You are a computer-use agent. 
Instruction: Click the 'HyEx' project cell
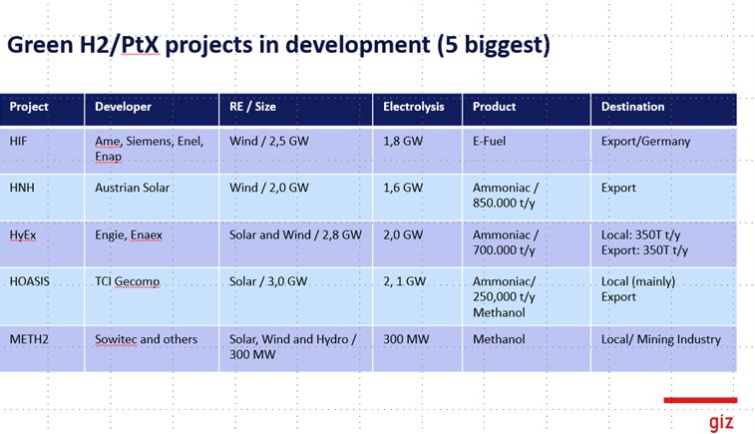tap(42, 243)
